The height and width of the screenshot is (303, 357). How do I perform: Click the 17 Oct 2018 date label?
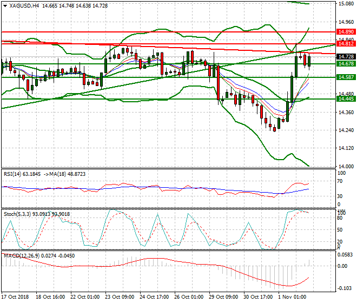pyautogui.click(x=15, y=297)
